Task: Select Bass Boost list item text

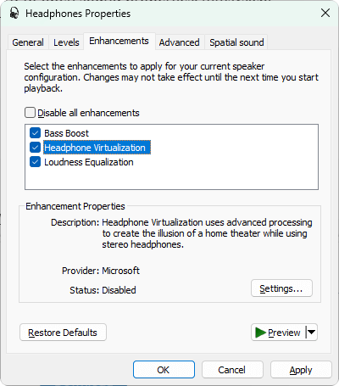Action: (66, 133)
